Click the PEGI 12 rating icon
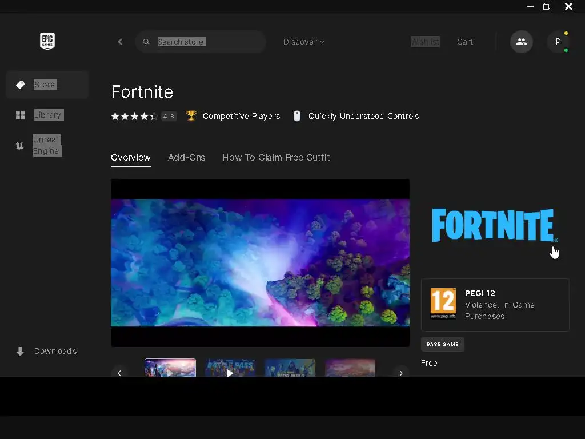585x439 pixels. [443, 304]
